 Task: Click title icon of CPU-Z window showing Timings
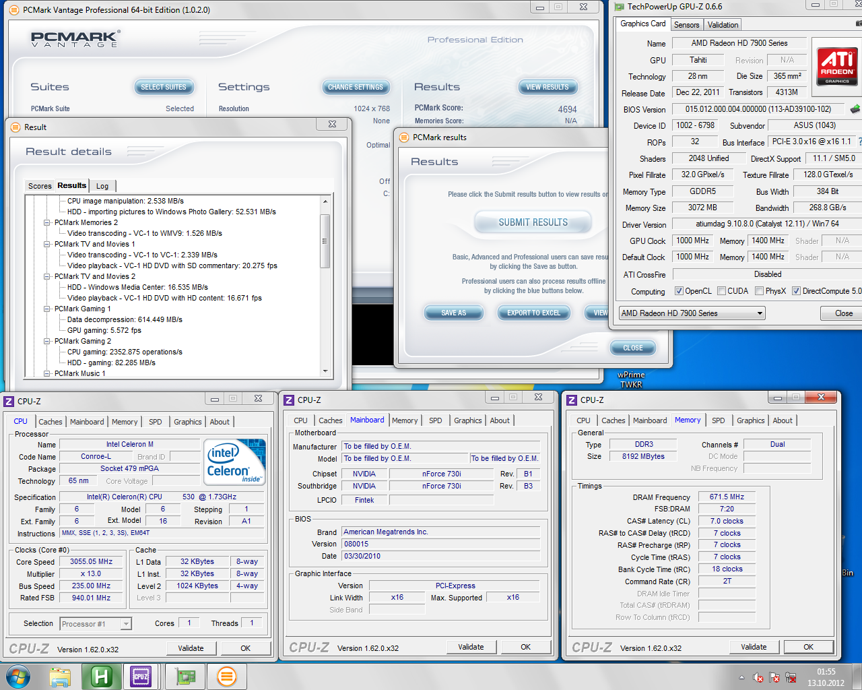pyautogui.click(x=572, y=400)
